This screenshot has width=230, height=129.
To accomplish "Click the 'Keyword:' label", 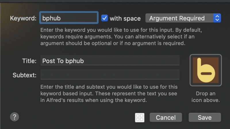I will [23, 18].
